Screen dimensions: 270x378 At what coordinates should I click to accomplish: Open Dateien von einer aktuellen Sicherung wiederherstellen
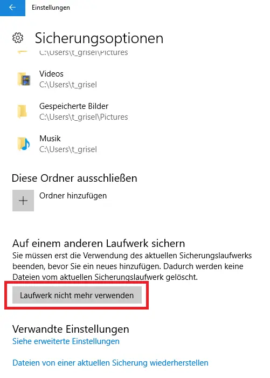pos(110,363)
